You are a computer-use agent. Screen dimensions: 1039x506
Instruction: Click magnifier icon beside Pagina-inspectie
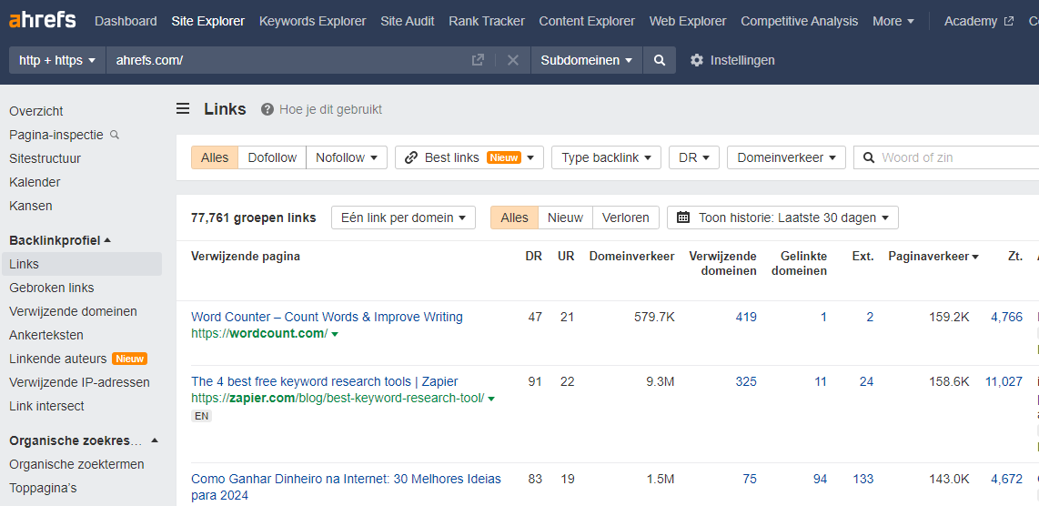pos(115,135)
